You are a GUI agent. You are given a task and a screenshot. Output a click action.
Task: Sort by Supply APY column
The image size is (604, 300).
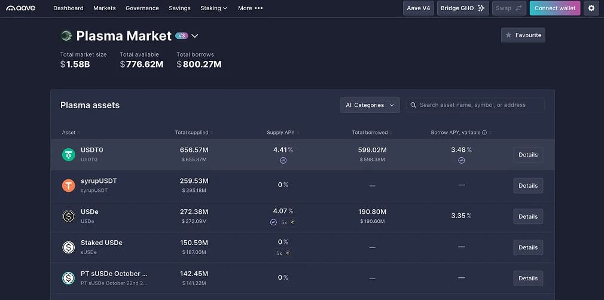[283, 133]
